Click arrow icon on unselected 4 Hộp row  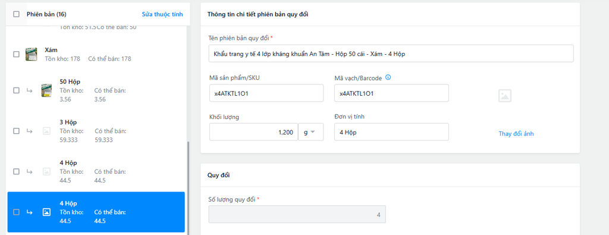pos(29,171)
